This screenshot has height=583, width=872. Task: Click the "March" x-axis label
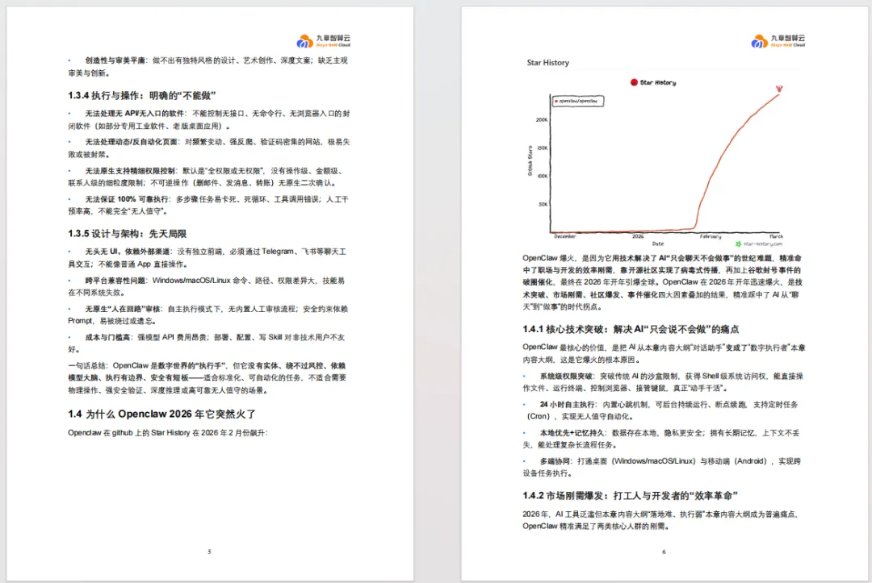tap(777, 236)
